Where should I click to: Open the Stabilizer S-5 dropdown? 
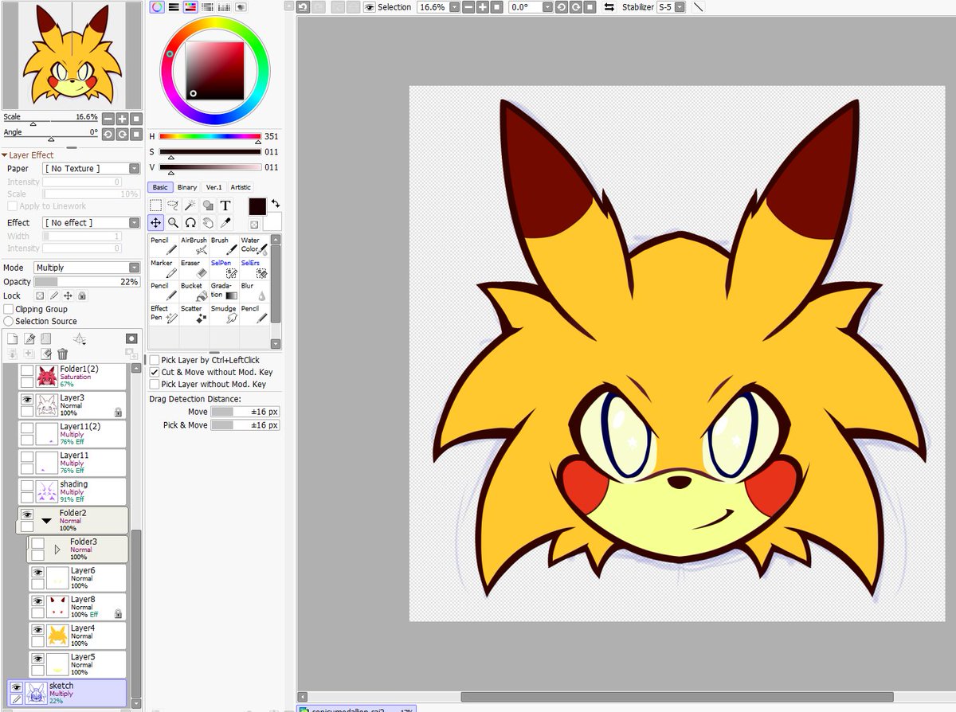coord(680,7)
